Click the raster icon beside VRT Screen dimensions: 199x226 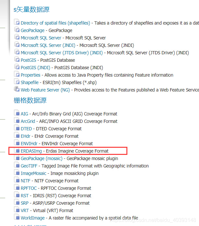tap(17, 210)
